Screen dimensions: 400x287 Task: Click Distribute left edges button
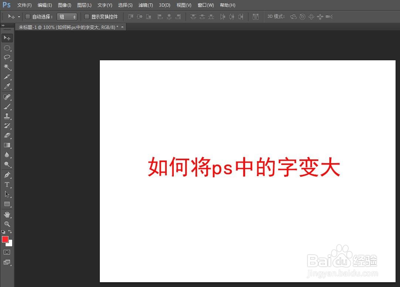click(223, 17)
